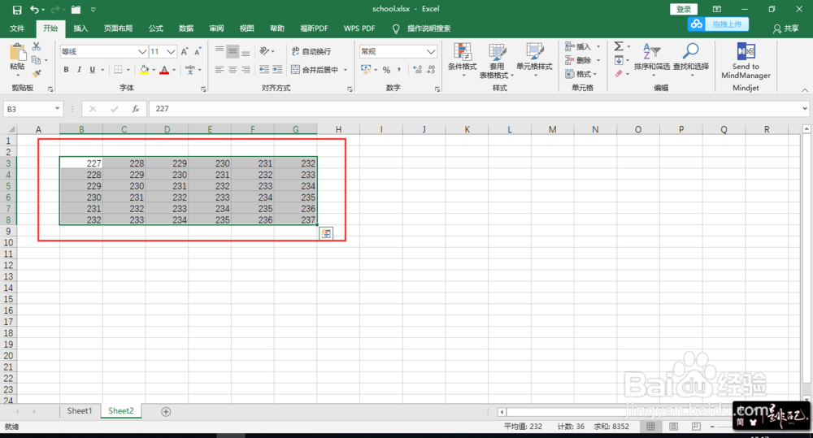813x438 pixels.
Task: Switch to Page Layout view
Action: (673, 427)
